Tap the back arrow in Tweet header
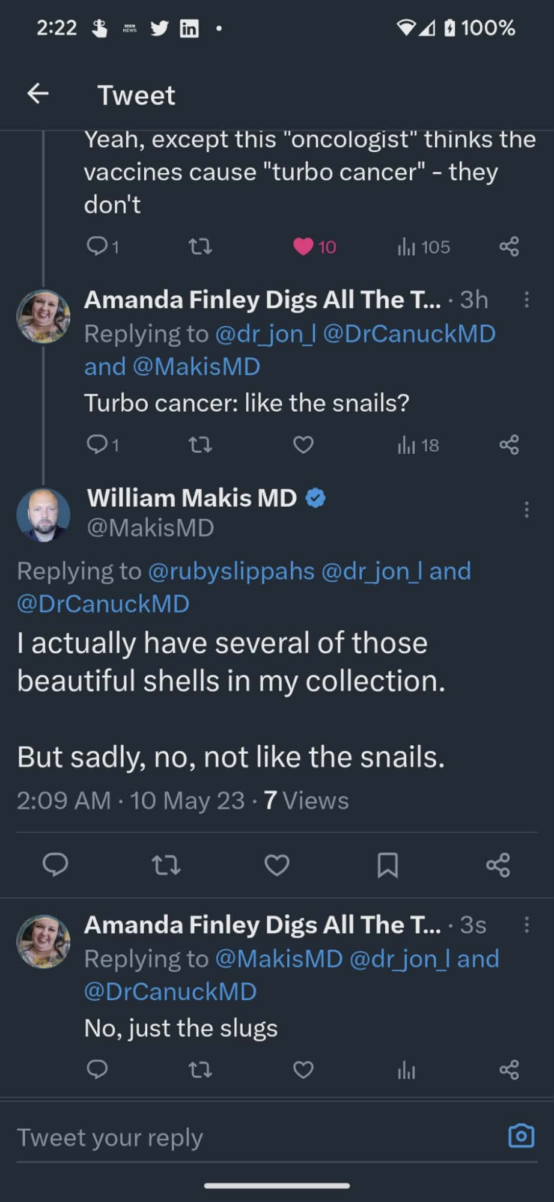 coord(38,94)
